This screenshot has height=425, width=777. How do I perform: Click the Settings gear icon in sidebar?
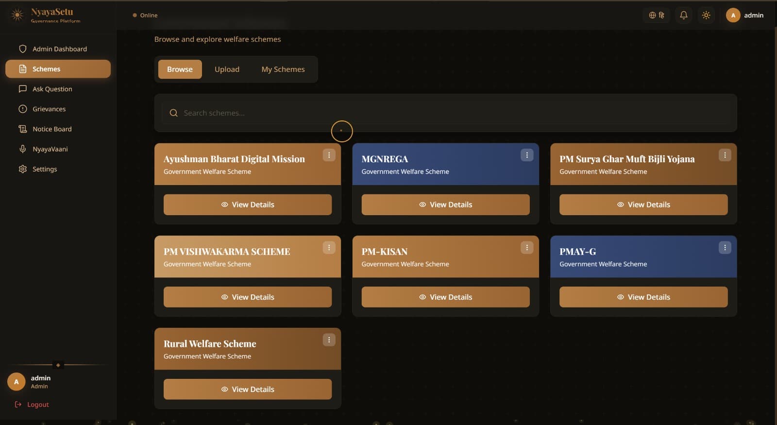click(x=22, y=169)
